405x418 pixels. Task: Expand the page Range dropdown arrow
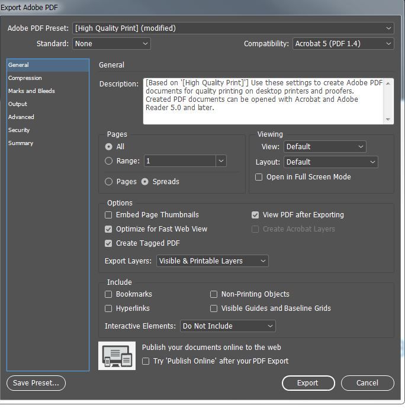click(221, 161)
